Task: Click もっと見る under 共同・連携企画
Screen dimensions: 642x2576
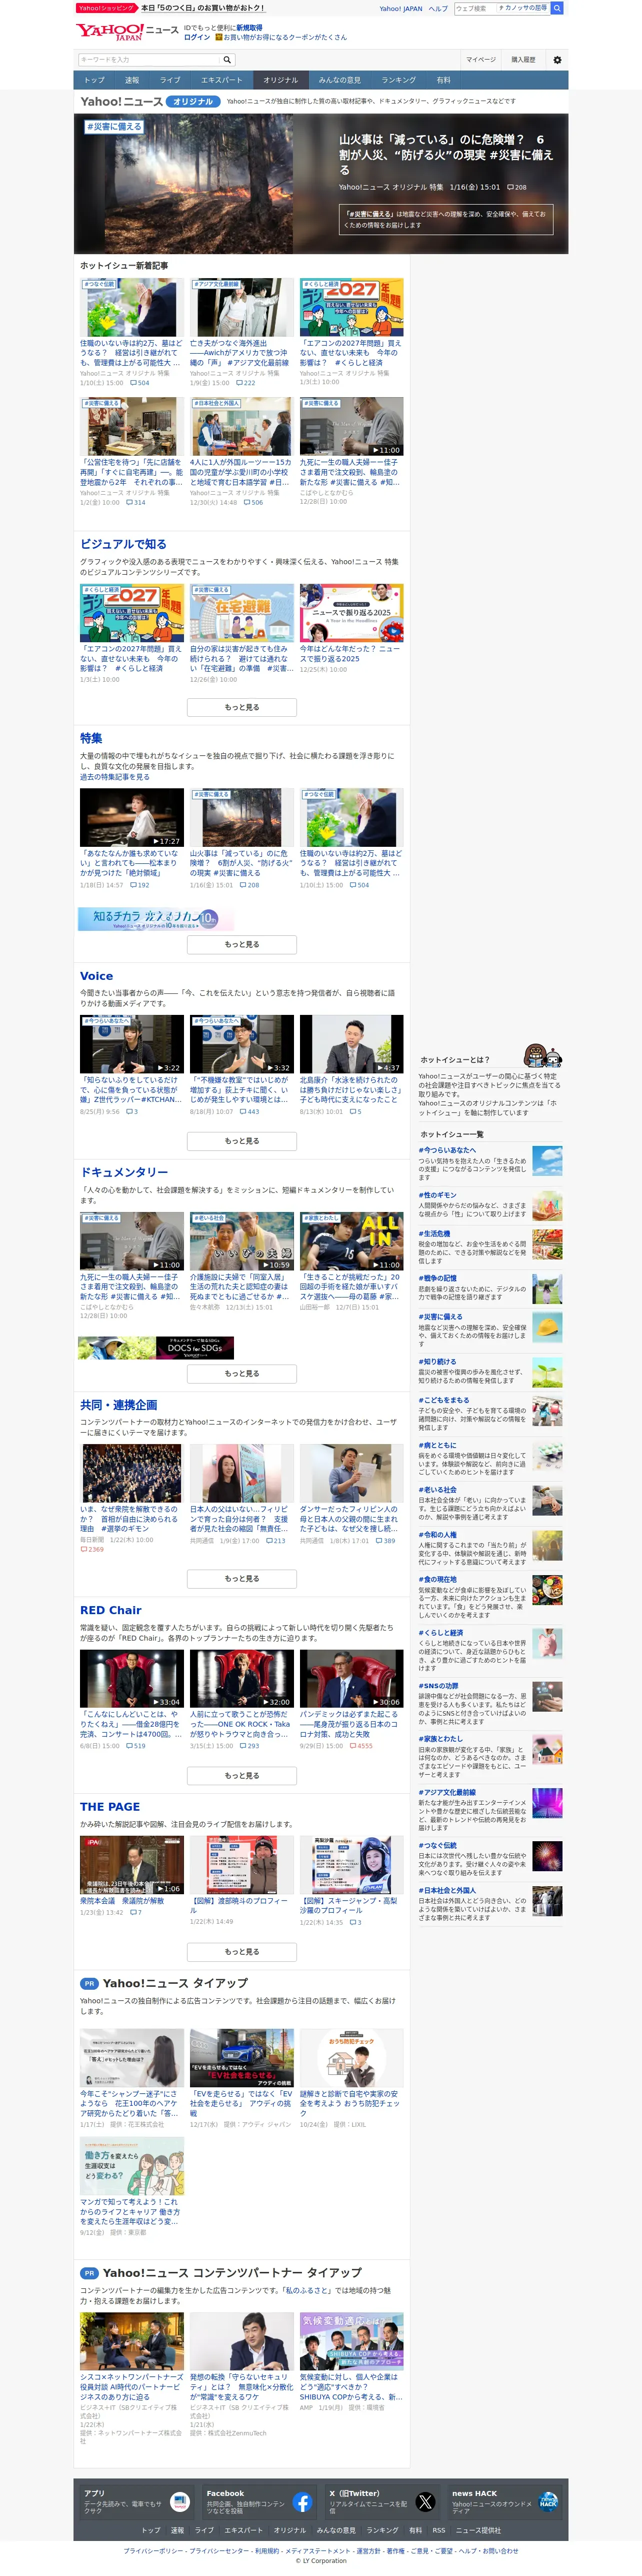Action: [x=242, y=1579]
